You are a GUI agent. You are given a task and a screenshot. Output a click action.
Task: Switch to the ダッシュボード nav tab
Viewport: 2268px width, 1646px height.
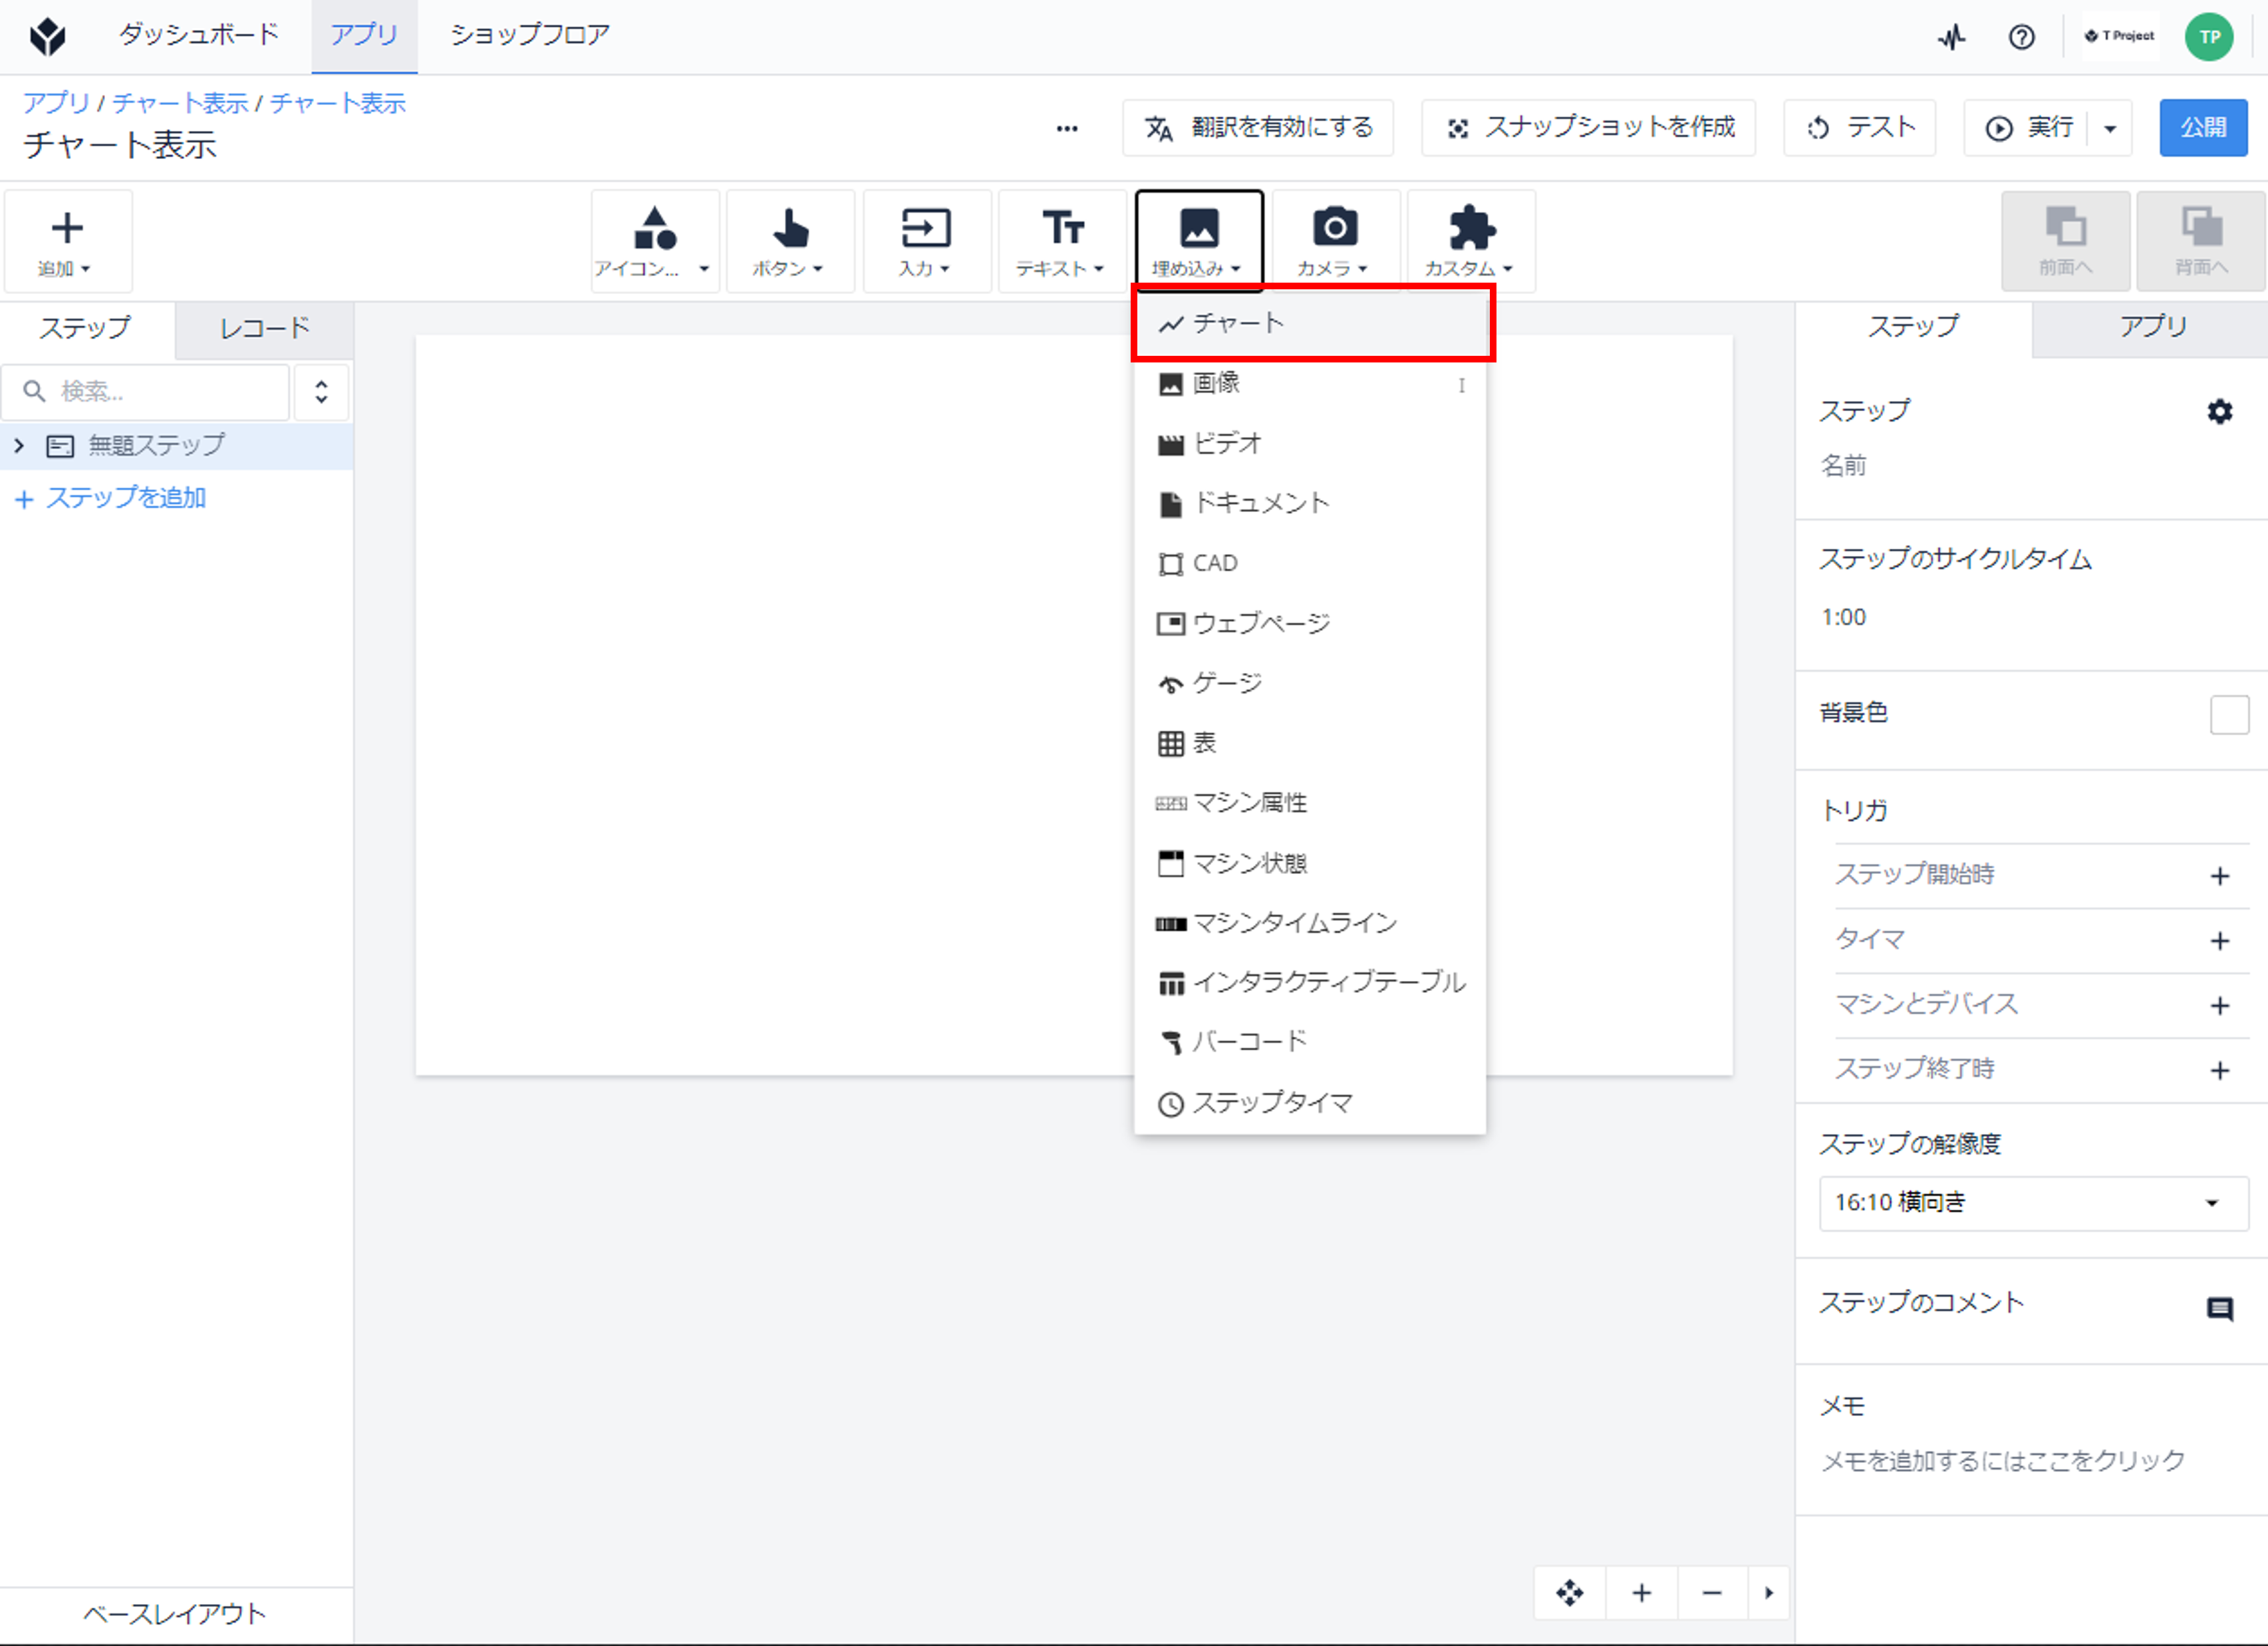coord(199,35)
